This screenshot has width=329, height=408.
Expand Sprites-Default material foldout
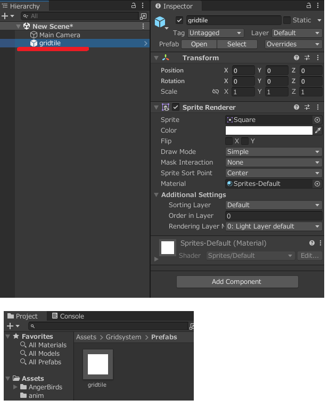tap(157, 259)
